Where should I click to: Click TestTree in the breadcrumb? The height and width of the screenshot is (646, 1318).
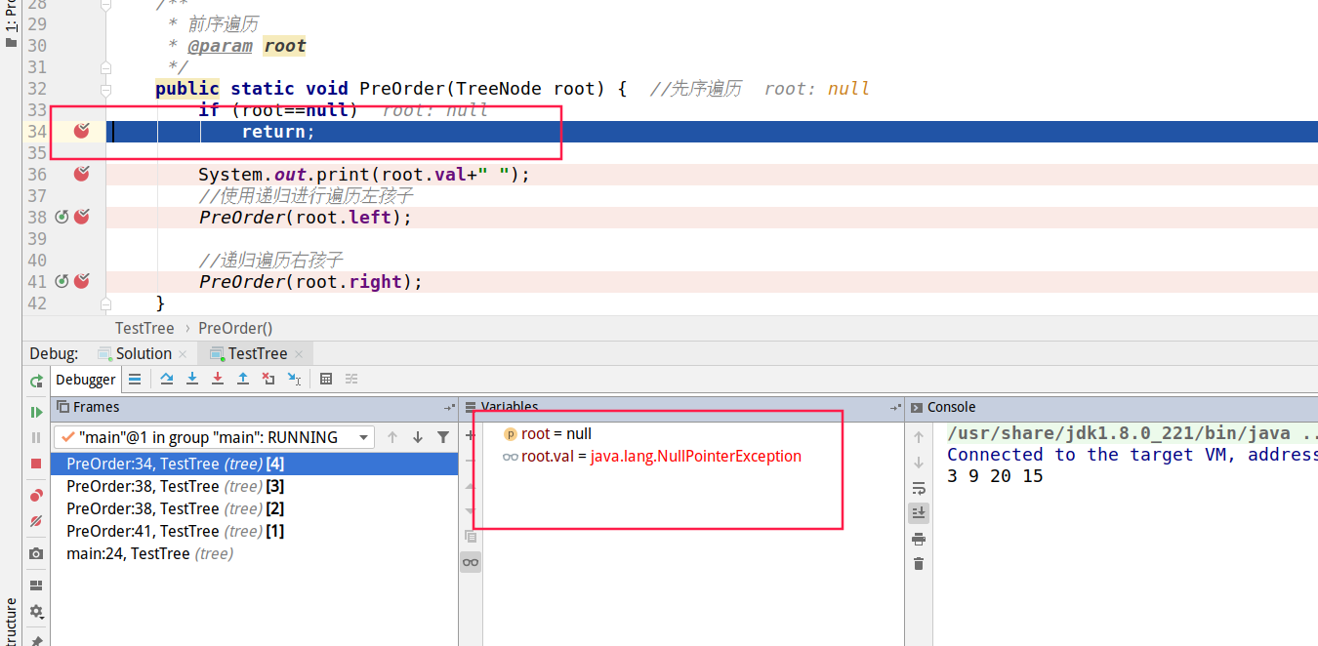(x=144, y=328)
